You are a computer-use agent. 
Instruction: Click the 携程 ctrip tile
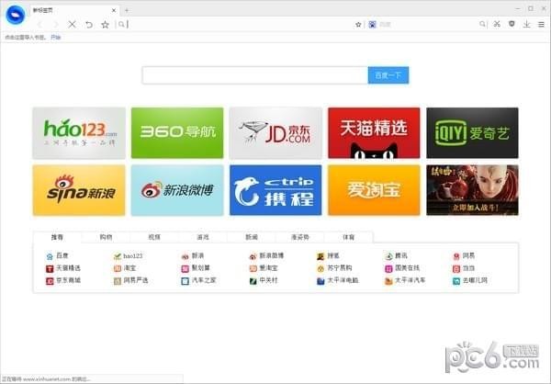coord(275,189)
